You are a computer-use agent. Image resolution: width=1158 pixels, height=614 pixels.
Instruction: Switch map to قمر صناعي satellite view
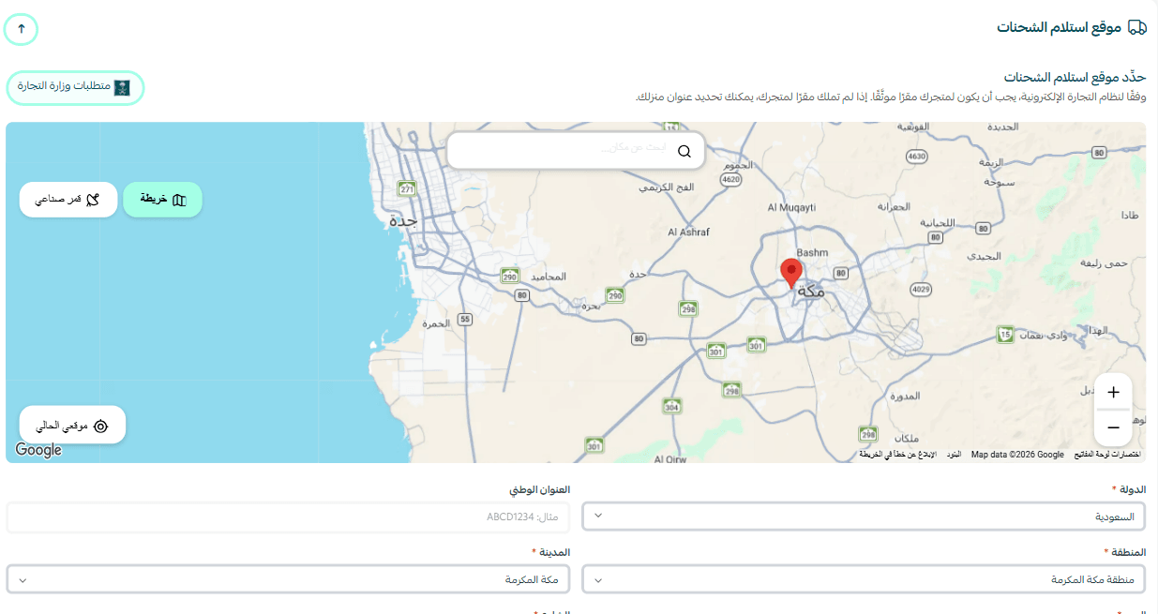click(x=68, y=200)
